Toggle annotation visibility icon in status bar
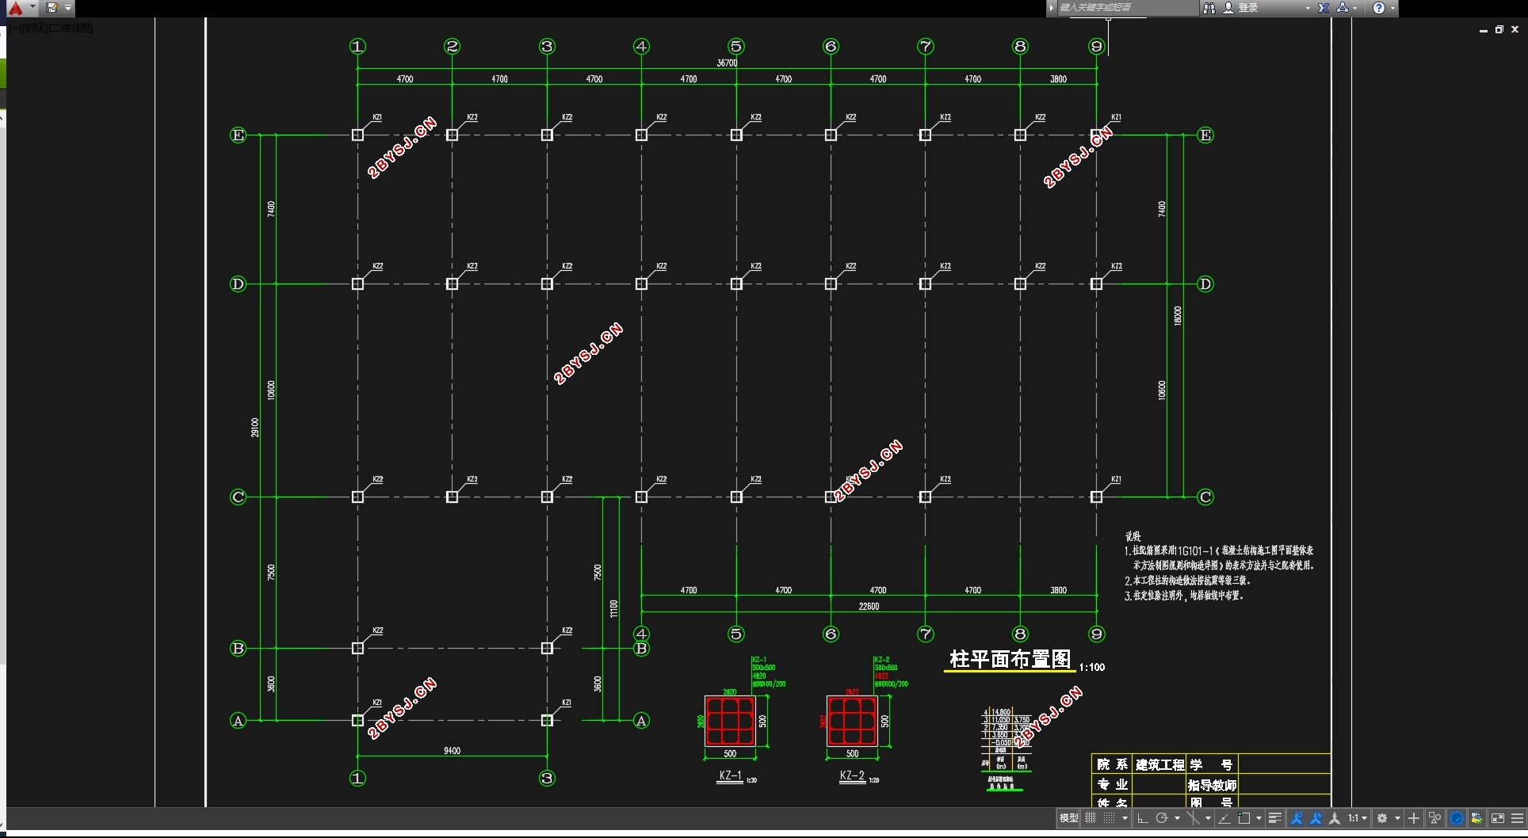The width and height of the screenshot is (1528, 838). [1297, 818]
